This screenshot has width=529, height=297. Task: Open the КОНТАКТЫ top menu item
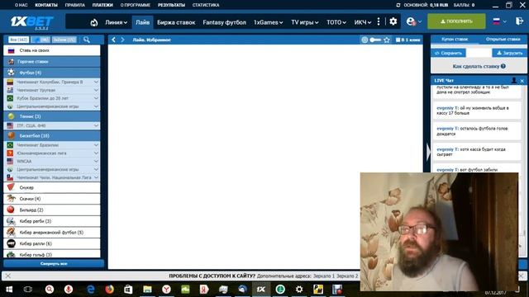tap(46, 5)
